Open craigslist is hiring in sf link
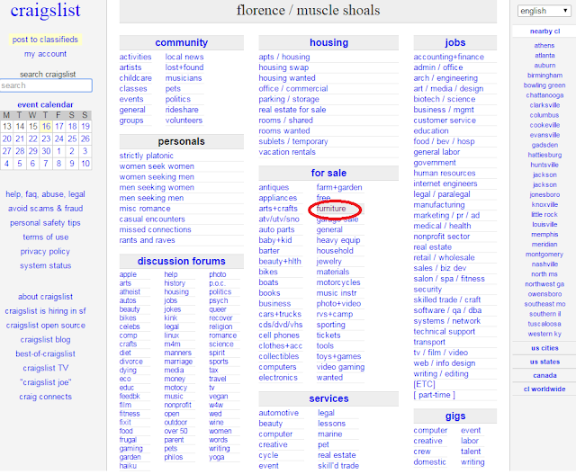 (x=45, y=311)
